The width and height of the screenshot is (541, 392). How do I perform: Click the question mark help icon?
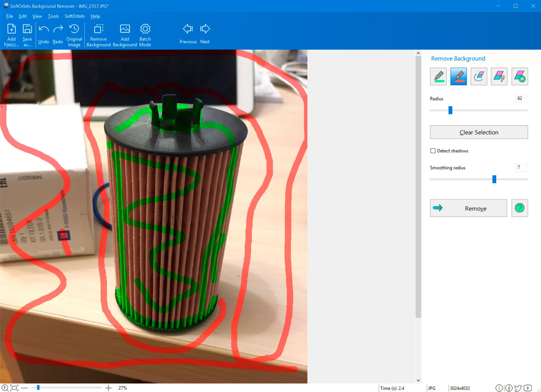[519, 208]
